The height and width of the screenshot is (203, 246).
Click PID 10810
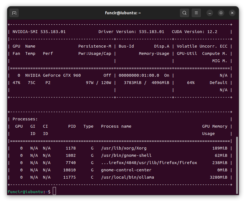tap(69, 170)
